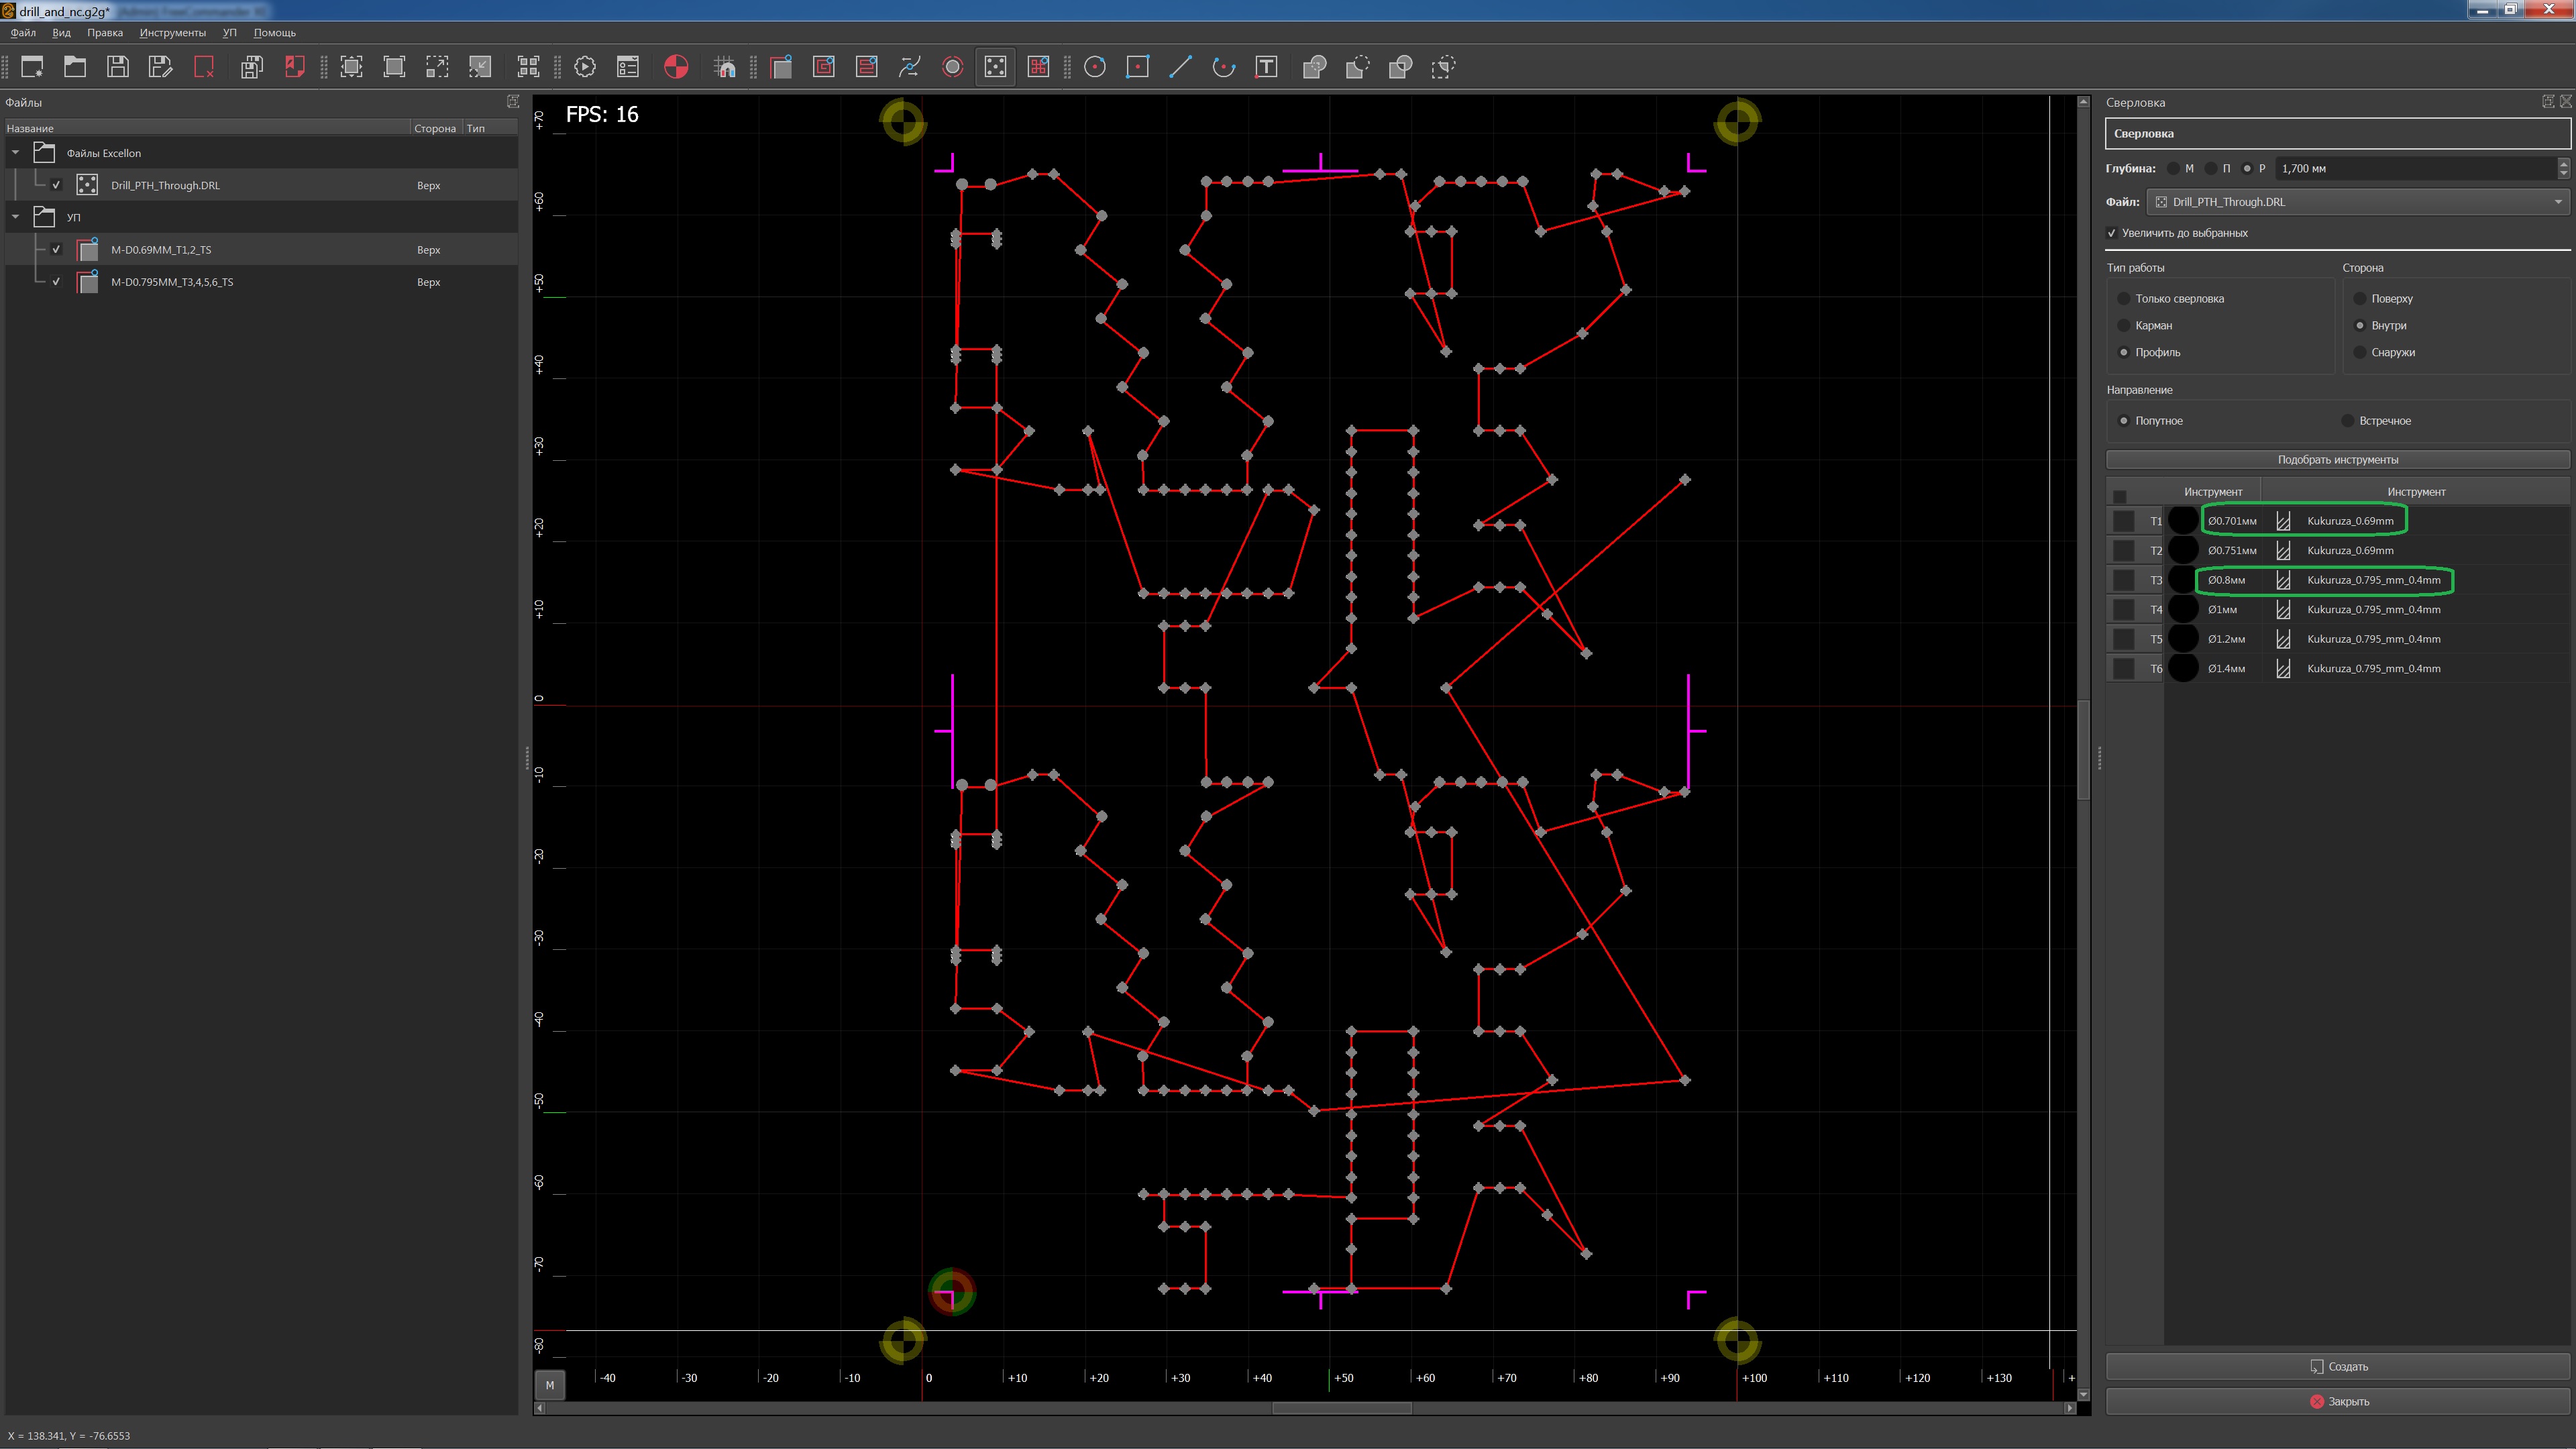The image size is (2576, 1449).
Task: Collapse the 'Файлы Excellon' tree group
Action: point(16,153)
